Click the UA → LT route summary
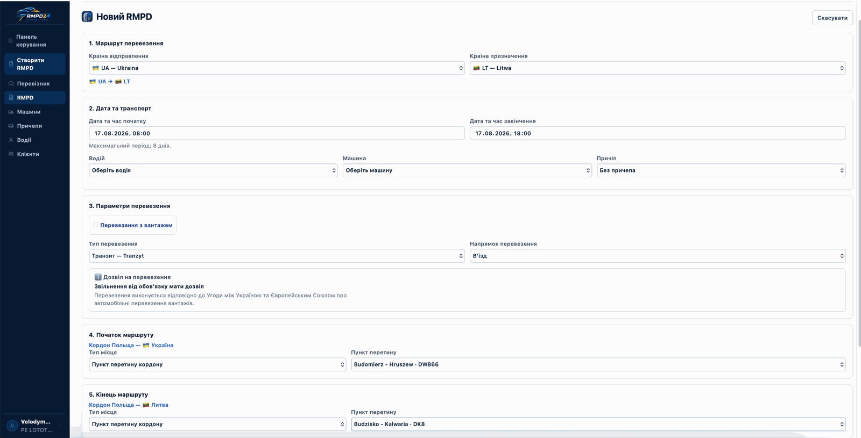Viewport: 861px width, 438px height. 110,82
